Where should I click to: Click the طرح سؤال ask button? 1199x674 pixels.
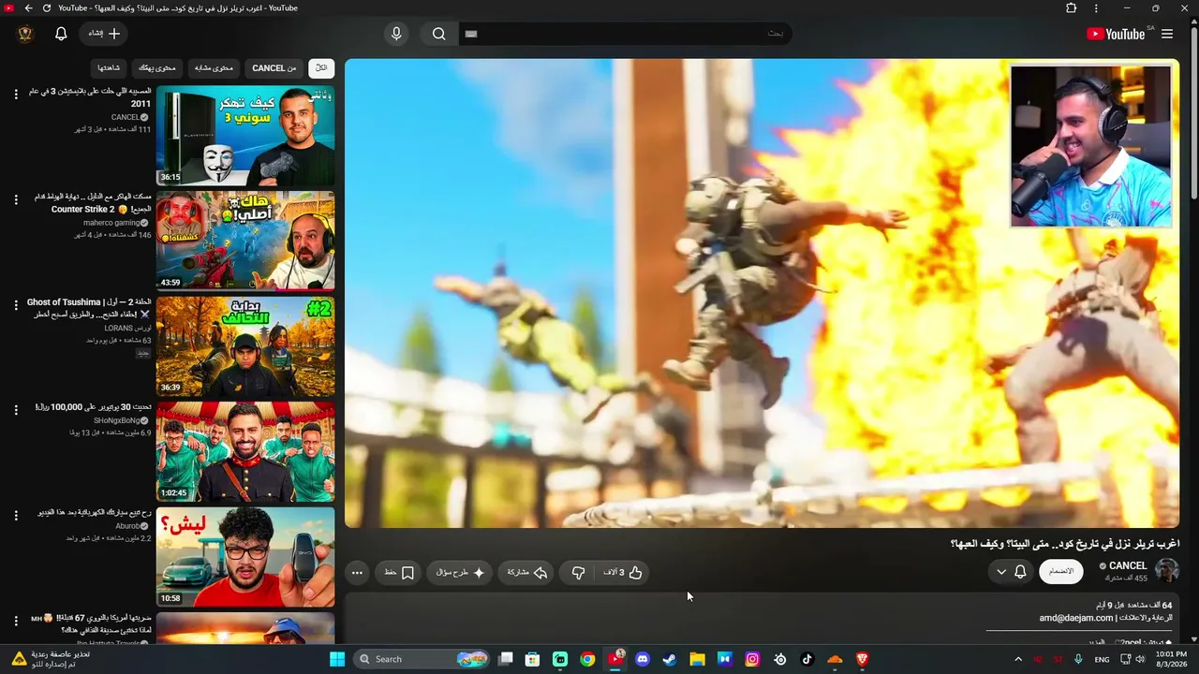460,573
